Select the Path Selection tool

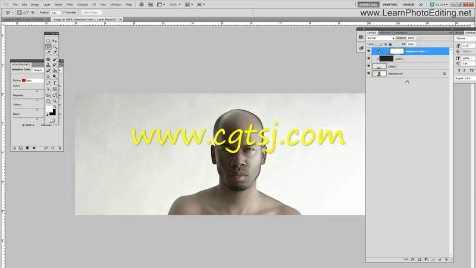point(48,89)
